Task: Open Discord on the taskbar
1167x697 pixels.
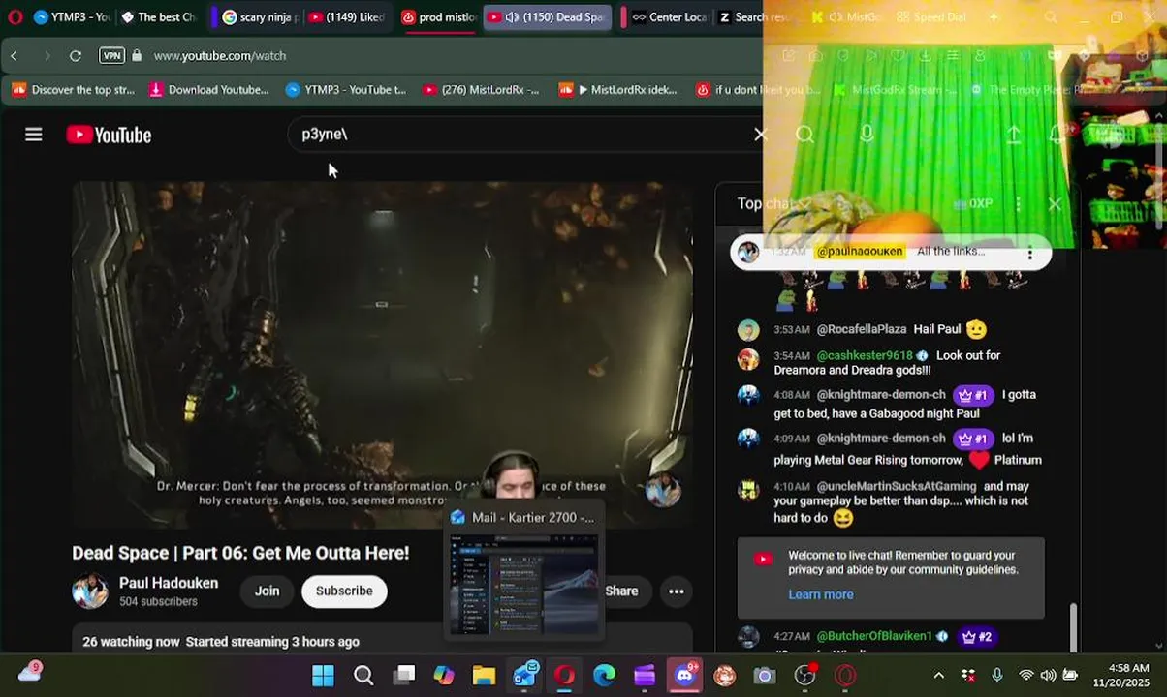Action: click(685, 675)
